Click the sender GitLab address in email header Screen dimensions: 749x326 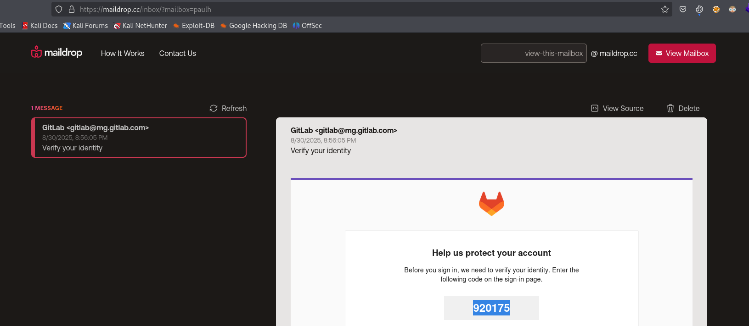(344, 130)
